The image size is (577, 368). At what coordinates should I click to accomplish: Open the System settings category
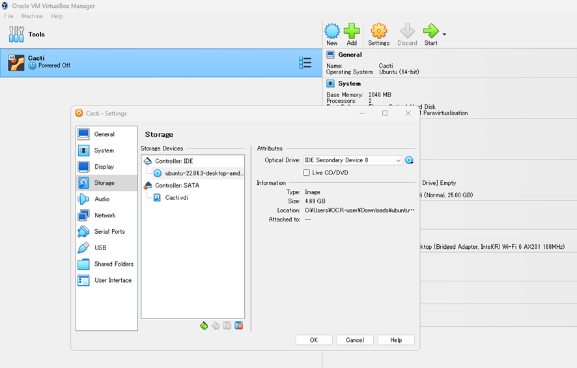tap(107, 150)
